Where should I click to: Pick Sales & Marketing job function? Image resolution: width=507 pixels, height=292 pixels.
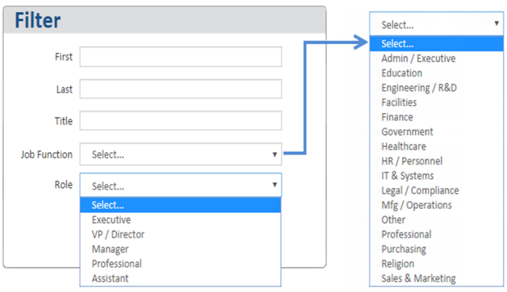tap(436, 279)
